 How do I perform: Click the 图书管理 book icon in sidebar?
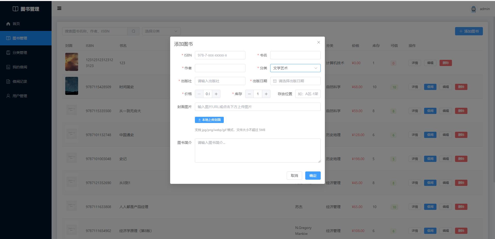[8, 38]
